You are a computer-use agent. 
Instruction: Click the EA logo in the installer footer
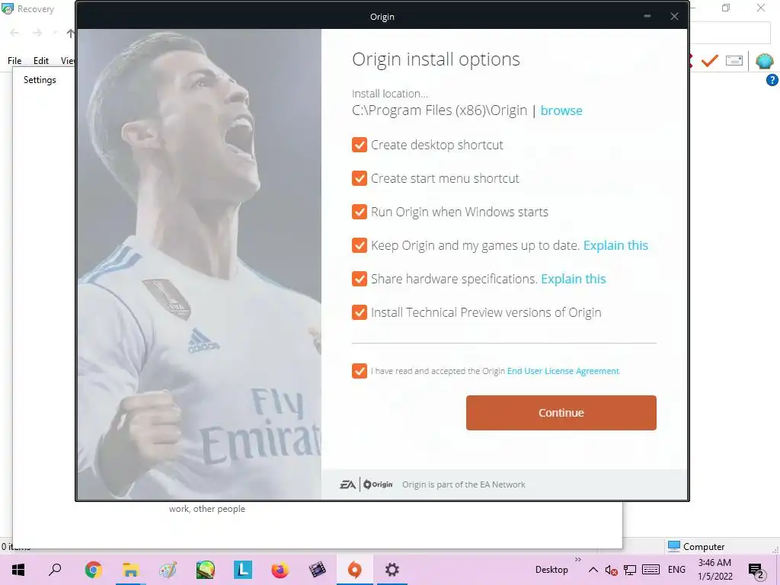pyautogui.click(x=347, y=484)
